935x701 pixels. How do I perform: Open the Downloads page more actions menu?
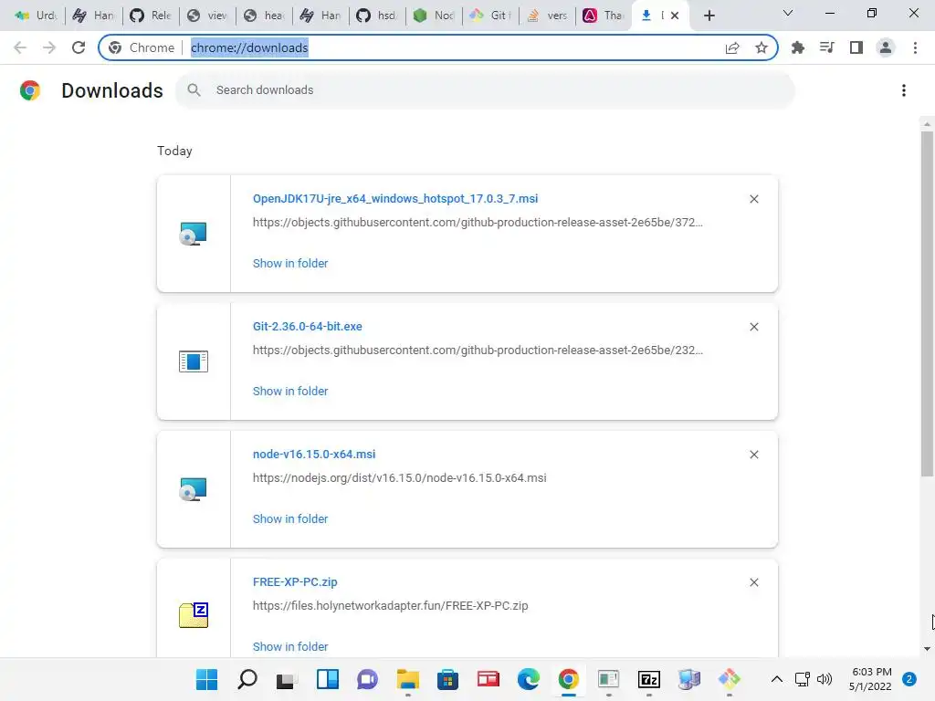coord(904,90)
